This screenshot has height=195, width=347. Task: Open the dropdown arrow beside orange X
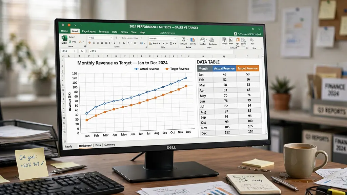(x=84, y=42)
